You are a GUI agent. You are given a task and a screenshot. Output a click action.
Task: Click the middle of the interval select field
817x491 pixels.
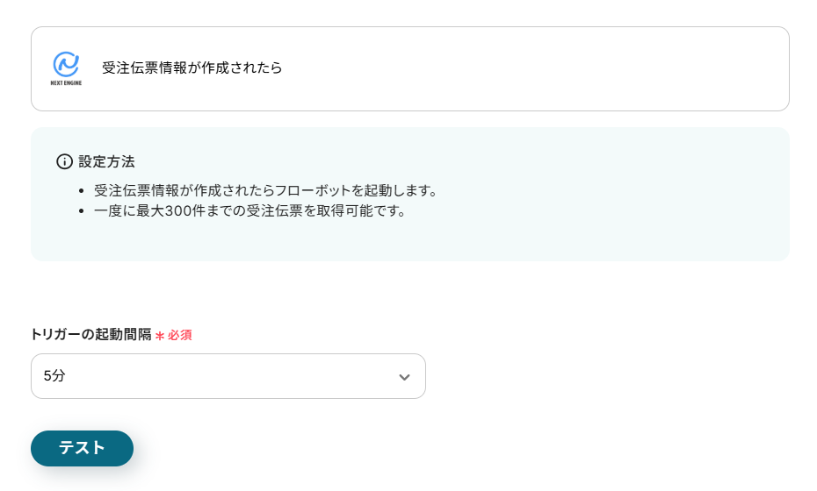click(228, 376)
